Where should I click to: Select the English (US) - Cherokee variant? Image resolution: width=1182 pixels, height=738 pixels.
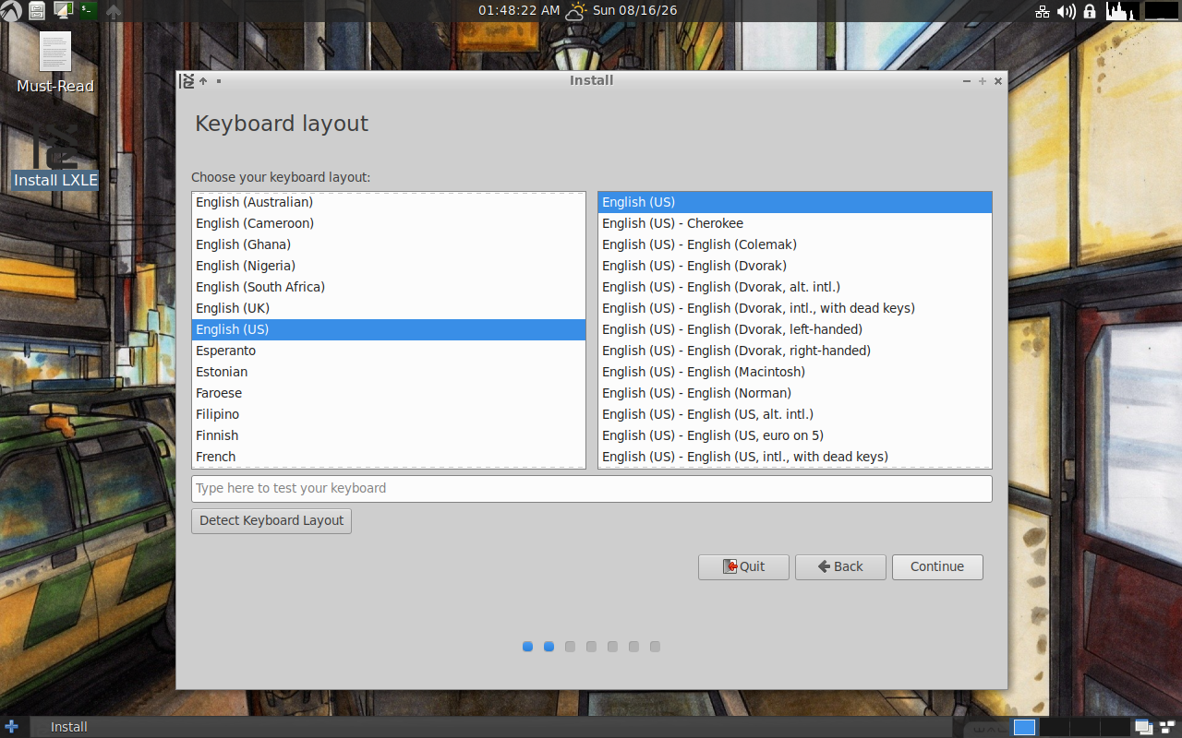(x=795, y=223)
